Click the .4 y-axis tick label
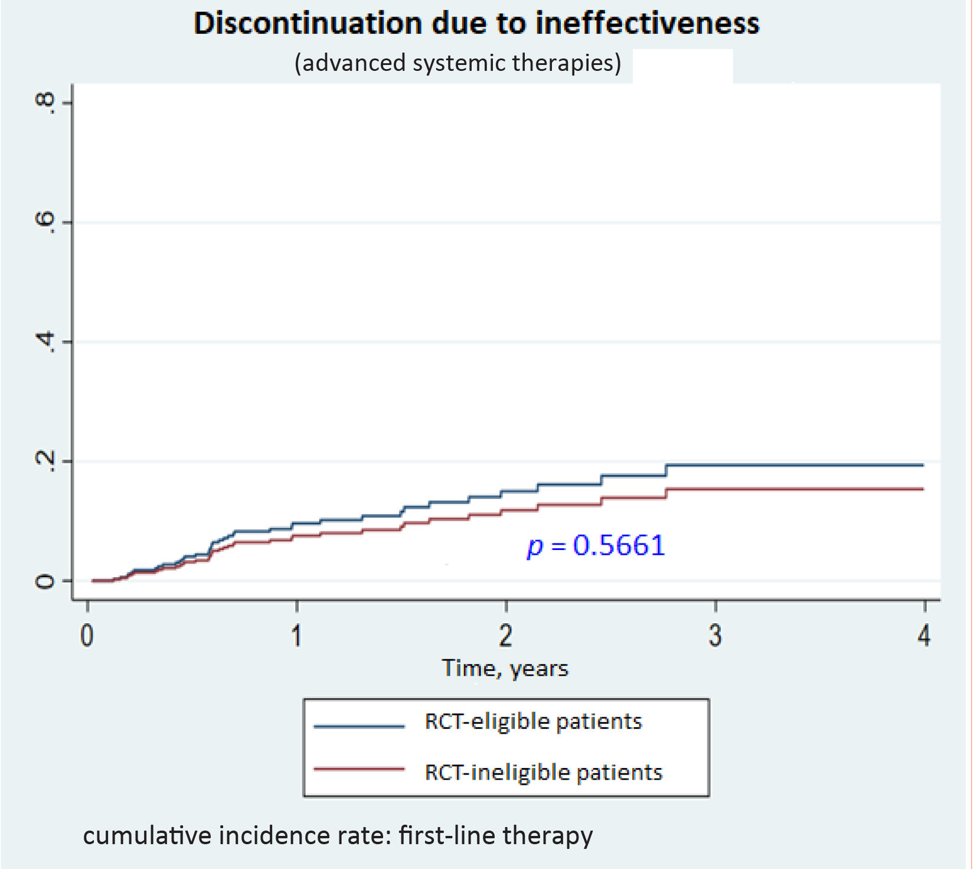Image resolution: width=974 pixels, height=869 pixels. (46, 341)
